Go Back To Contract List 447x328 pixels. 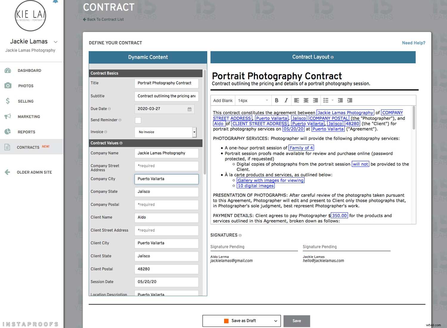click(103, 19)
